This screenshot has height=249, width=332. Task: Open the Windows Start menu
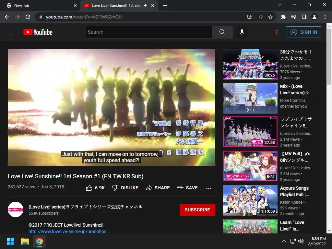[x=10, y=241]
